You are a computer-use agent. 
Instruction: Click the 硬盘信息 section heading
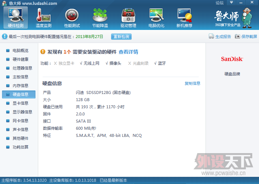(x=52, y=84)
